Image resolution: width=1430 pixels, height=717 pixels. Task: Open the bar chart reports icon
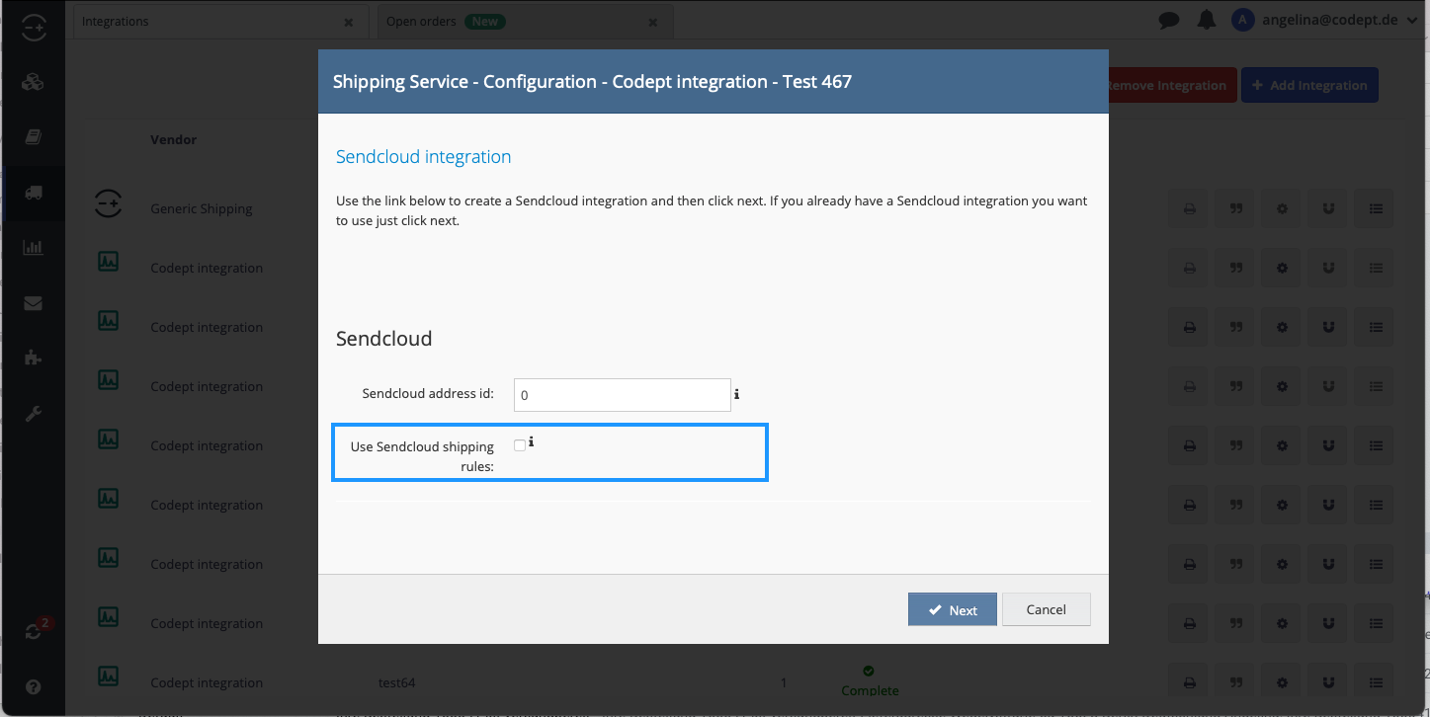(33, 248)
